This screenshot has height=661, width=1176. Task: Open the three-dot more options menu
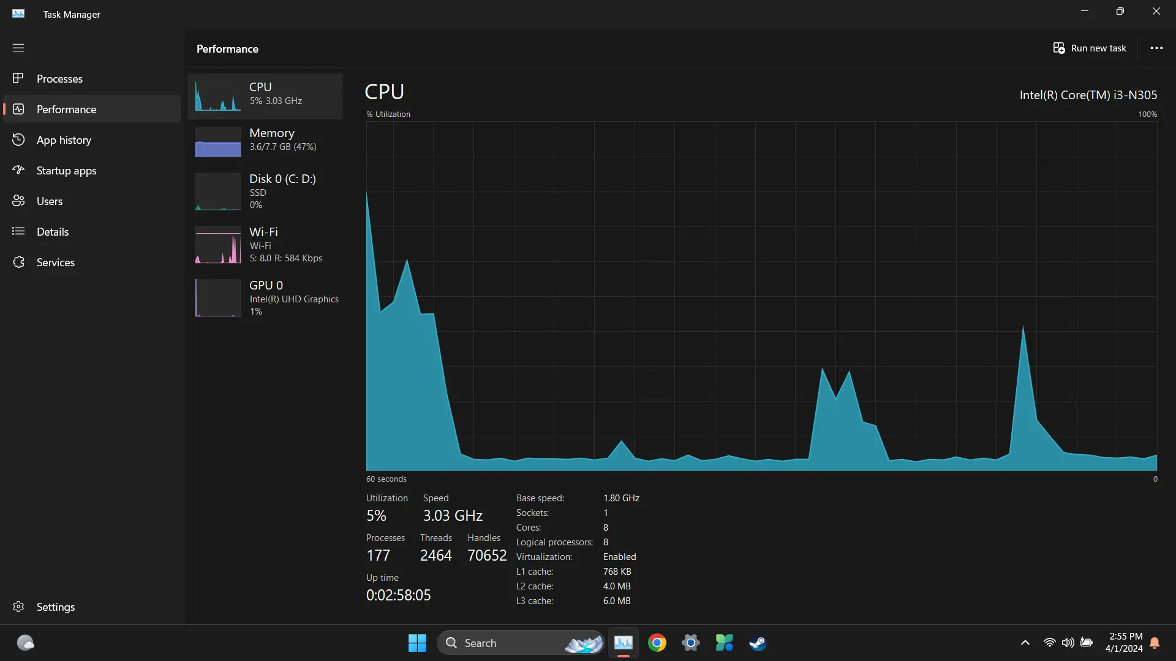coord(1156,48)
